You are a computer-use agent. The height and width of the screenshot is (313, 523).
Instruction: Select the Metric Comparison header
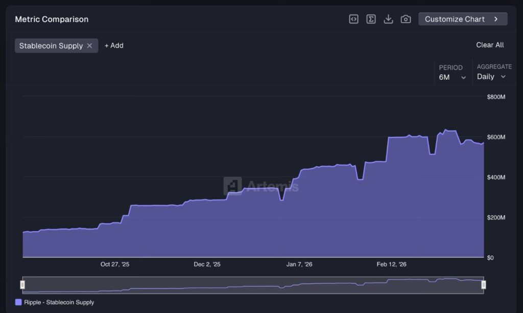pyautogui.click(x=52, y=19)
